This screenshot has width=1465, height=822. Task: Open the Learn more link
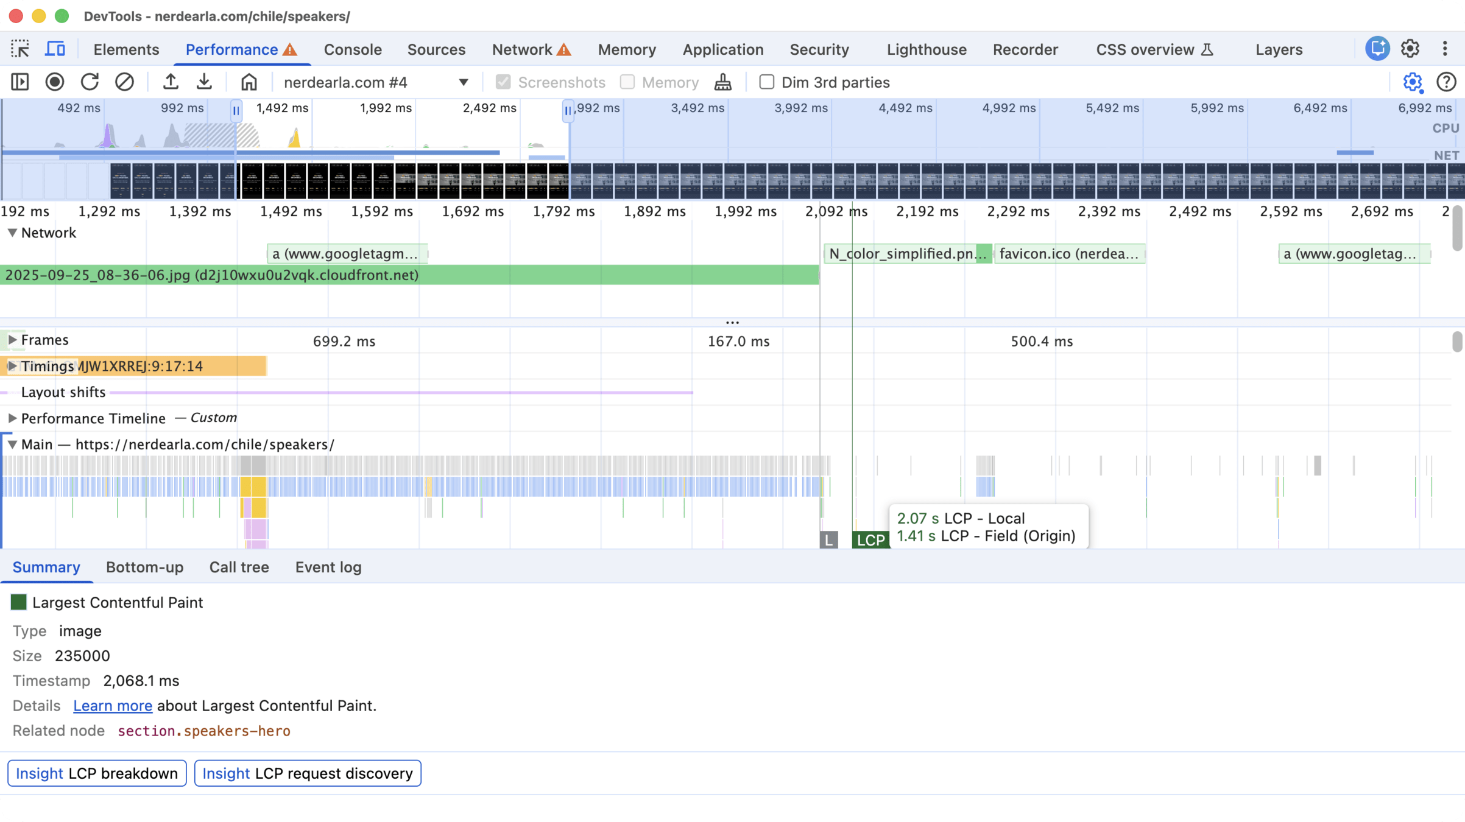tap(113, 706)
